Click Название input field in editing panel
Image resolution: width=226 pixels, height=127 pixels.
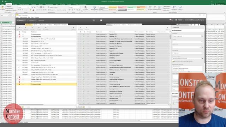(x=187, y=36)
